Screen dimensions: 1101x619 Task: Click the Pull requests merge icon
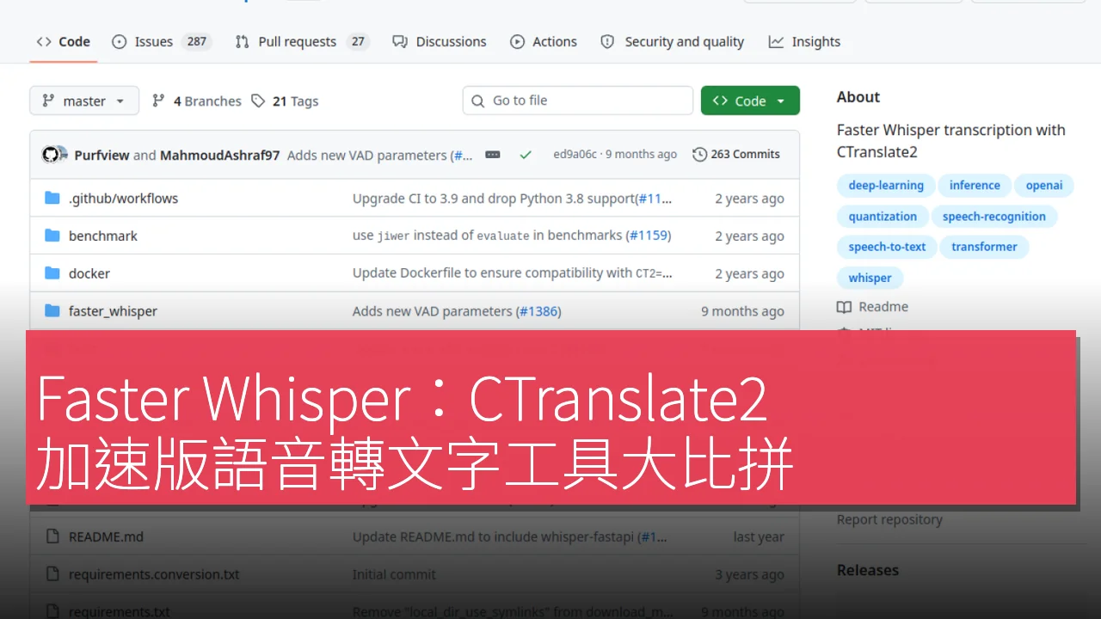[243, 41]
